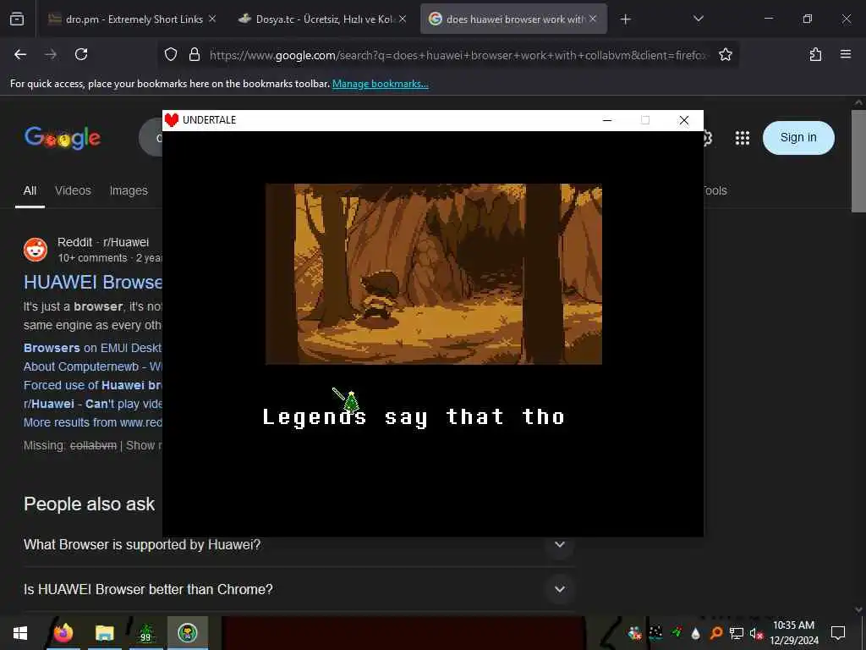Open site security padlock info
Viewport: 866px width, 650px height.
click(195, 54)
